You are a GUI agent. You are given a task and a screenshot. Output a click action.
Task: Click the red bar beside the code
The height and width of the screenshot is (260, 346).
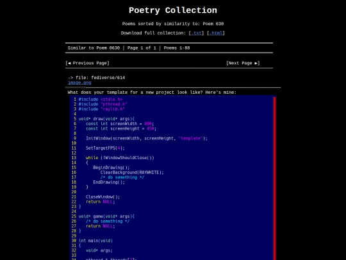click(x=274, y=178)
